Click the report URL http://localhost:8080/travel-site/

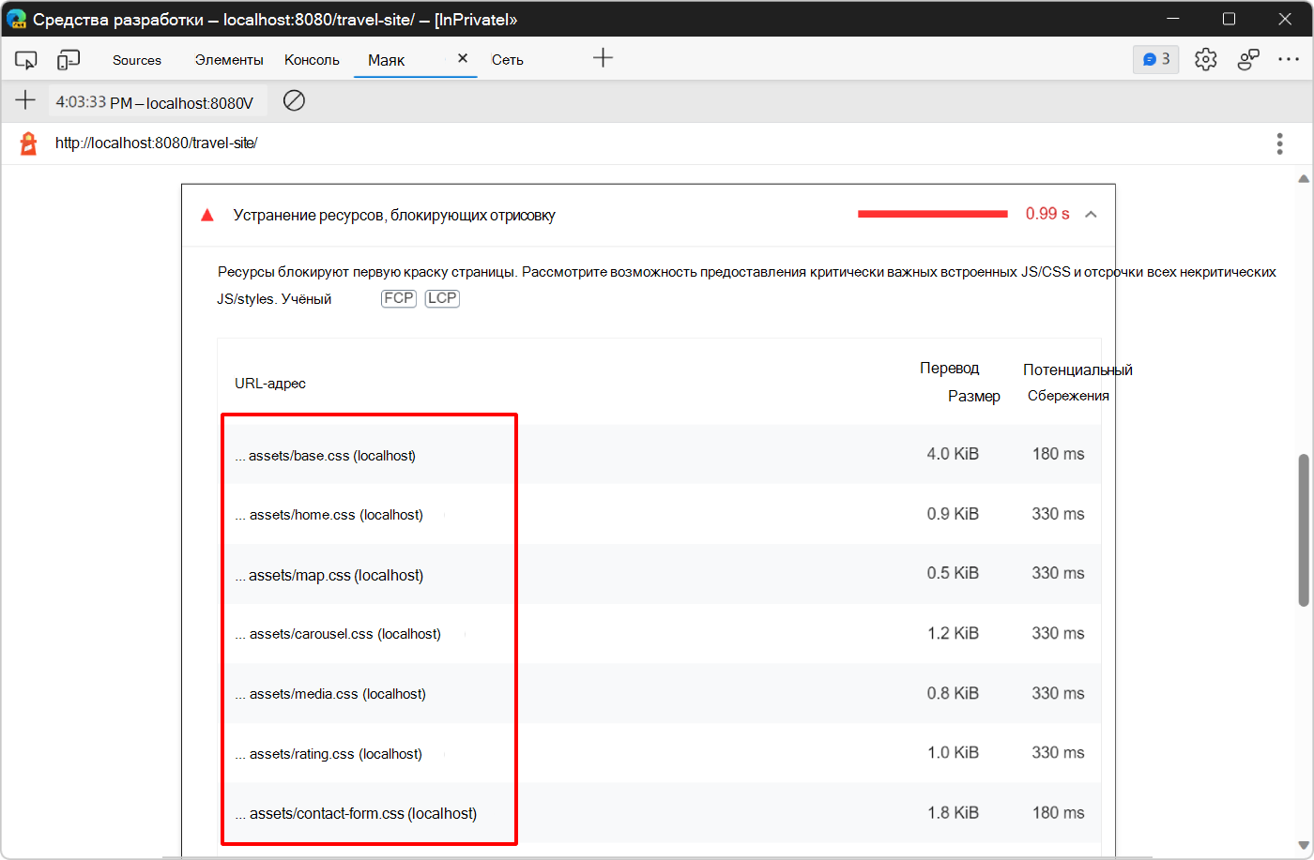(156, 143)
